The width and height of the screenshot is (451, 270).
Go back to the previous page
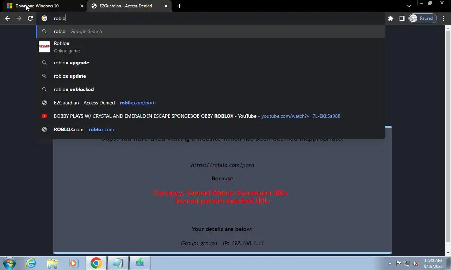pos(8,18)
